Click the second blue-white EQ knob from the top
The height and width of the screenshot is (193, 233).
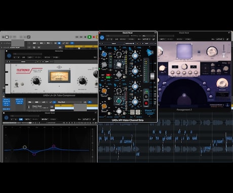click(135, 71)
